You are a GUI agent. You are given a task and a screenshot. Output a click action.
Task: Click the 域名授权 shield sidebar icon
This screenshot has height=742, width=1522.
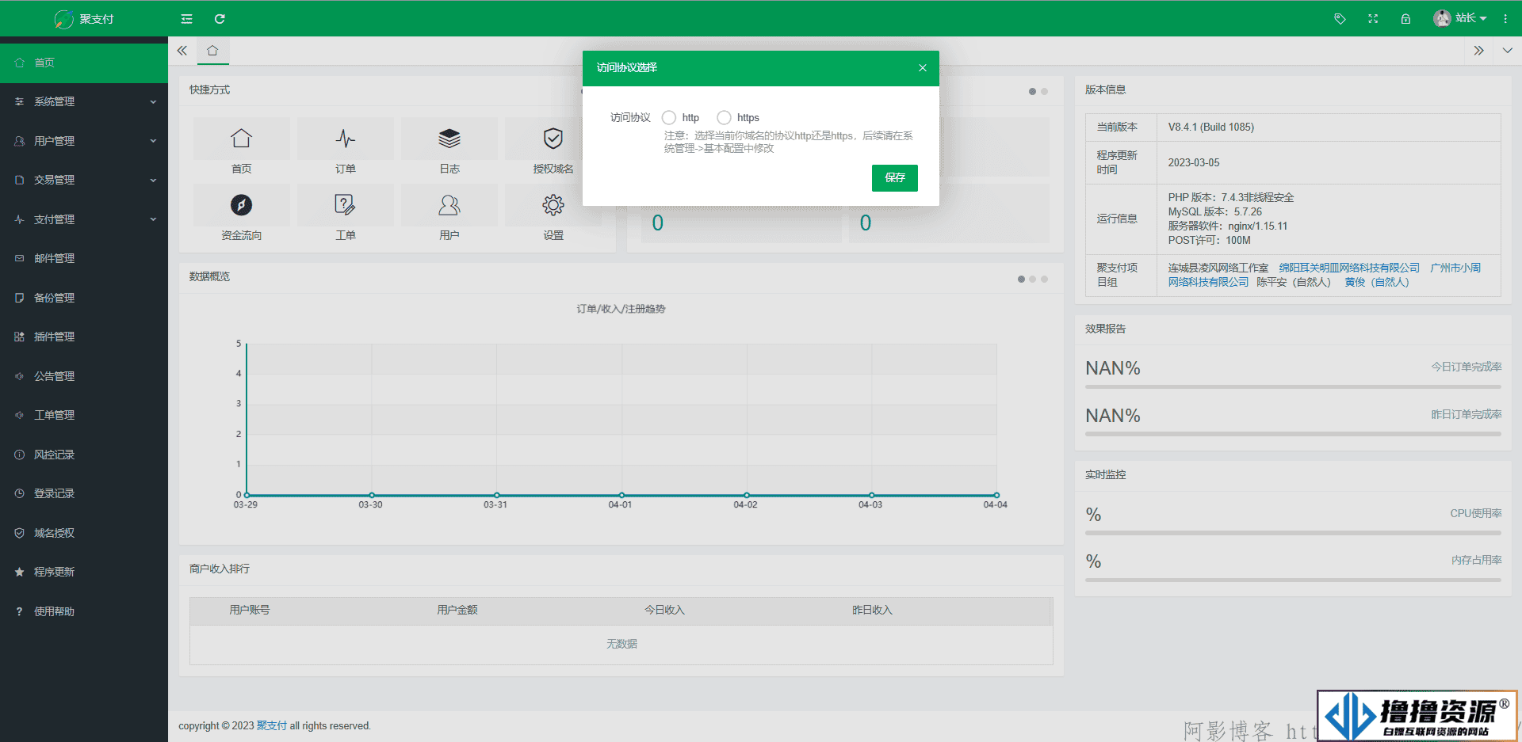[19, 533]
